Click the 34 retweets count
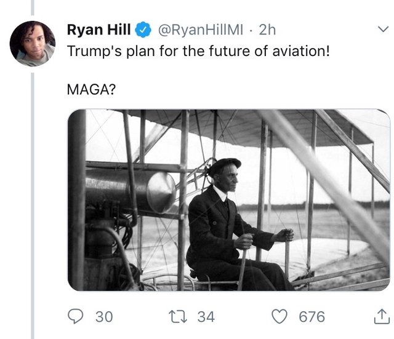 coord(206,316)
